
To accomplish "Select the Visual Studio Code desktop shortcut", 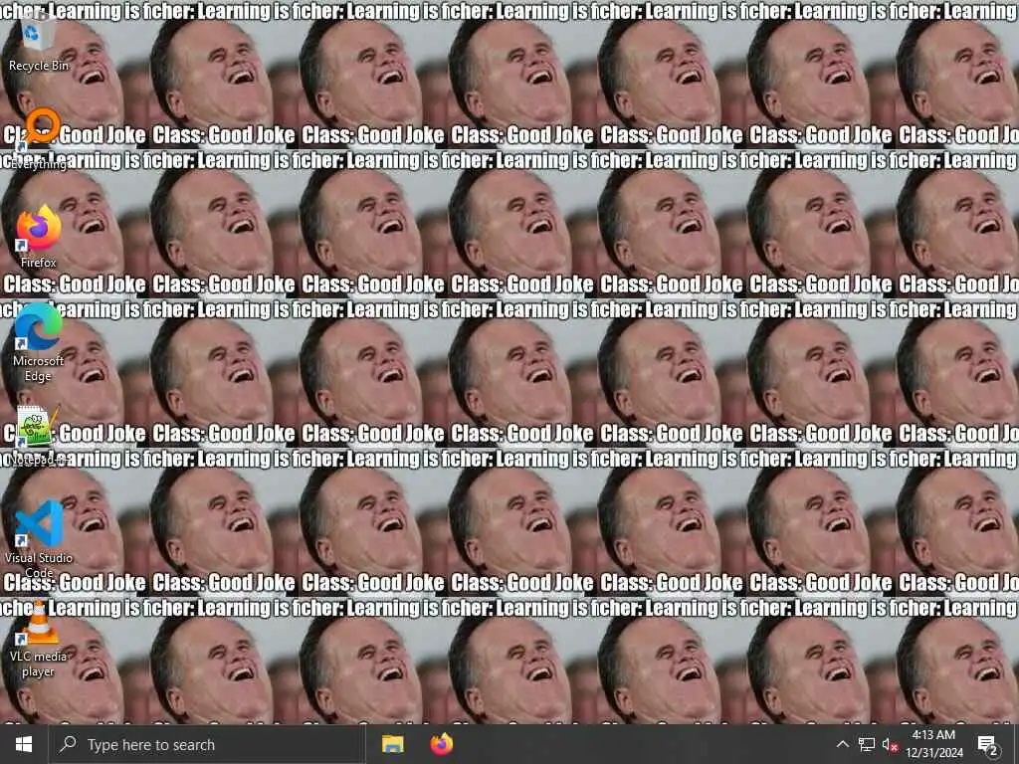I will click(x=39, y=540).
